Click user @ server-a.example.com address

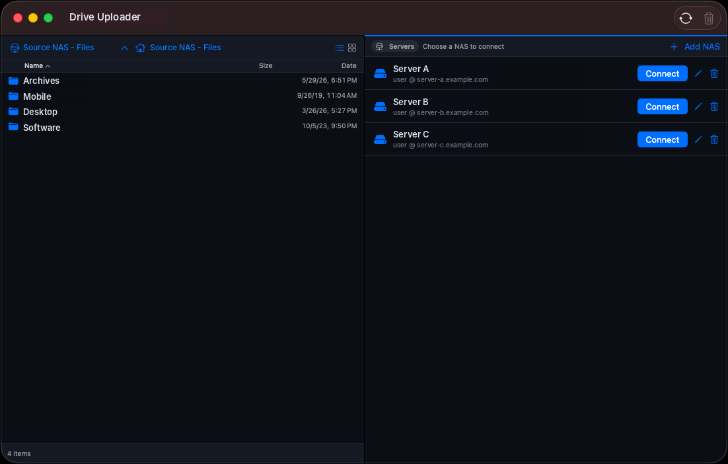point(440,80)
